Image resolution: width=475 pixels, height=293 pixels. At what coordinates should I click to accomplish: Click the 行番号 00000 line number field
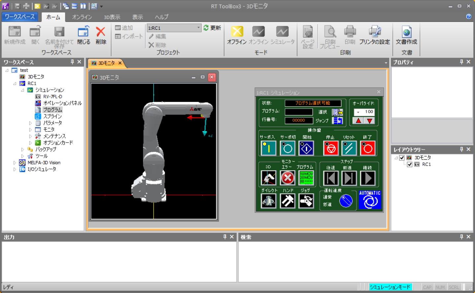click(299, 120)
